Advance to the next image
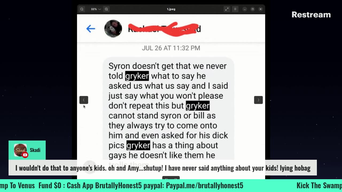 pyautogui.click(x=258, y=100)
